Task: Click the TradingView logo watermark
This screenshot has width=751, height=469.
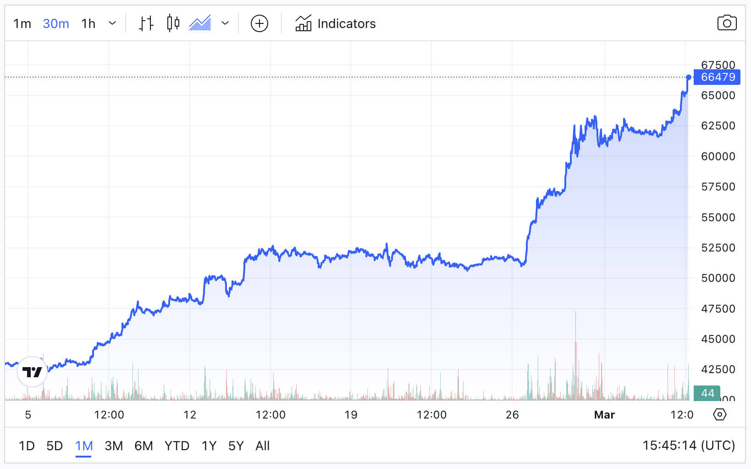Action: click(x=32, y=372)
